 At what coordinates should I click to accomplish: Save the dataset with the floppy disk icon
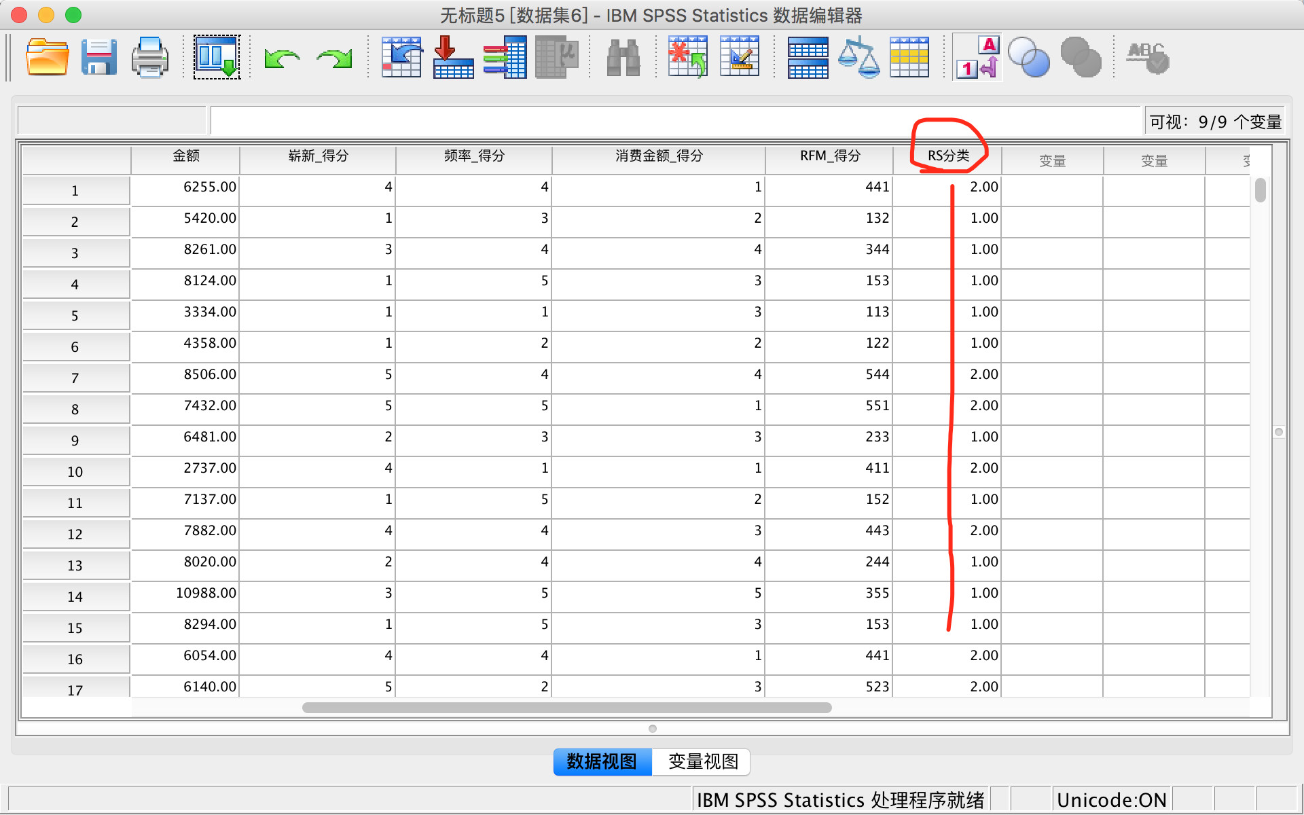click(x=98, y=58)
